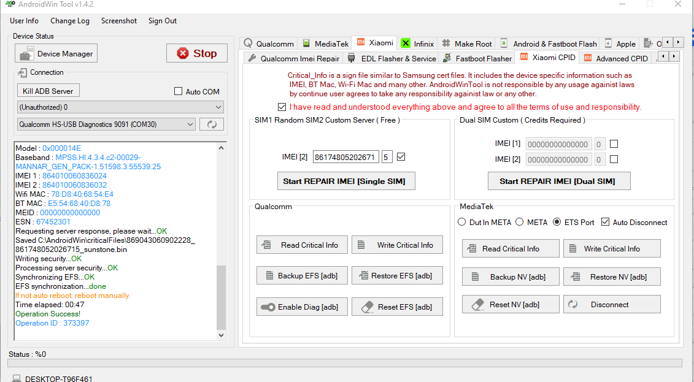
Task: Click the EDL Flasher & Service chip icon
Action: [352, 58]
